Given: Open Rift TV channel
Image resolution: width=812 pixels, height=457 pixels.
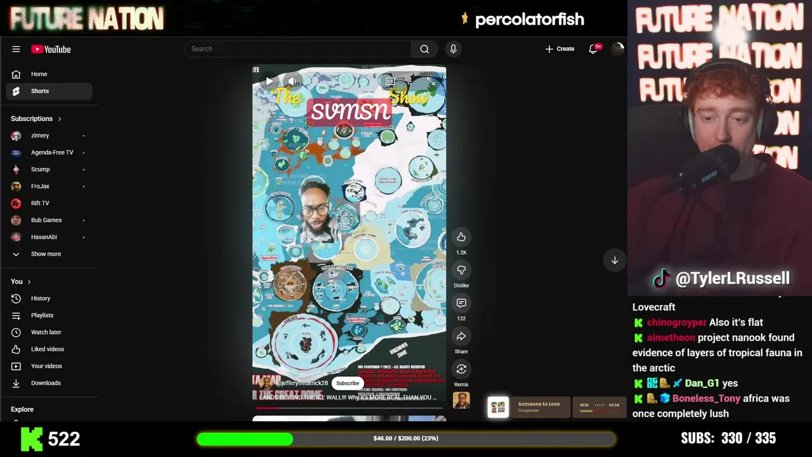Looking at the screenshot, I should (49, 203).
